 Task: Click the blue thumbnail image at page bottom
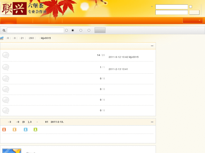[12, 151]
